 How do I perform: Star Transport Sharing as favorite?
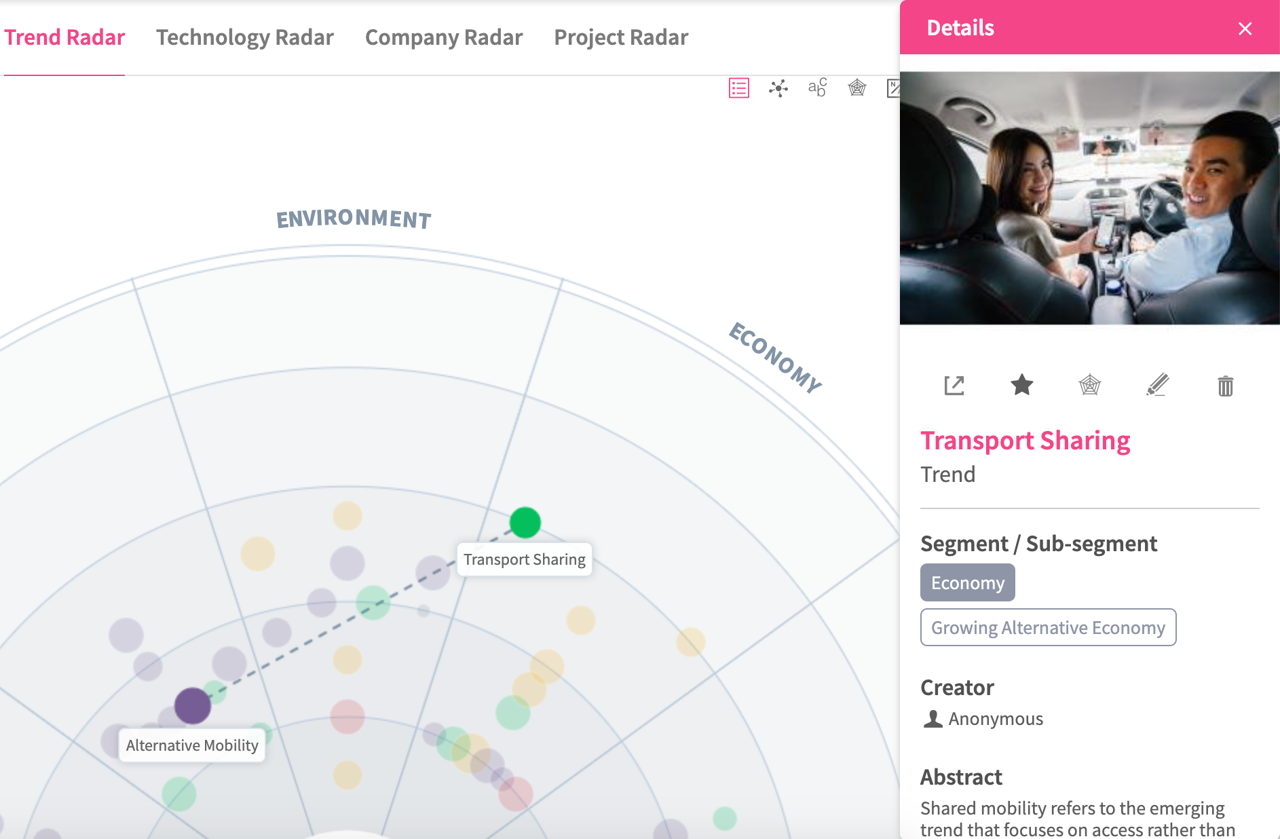point(1021,385)
